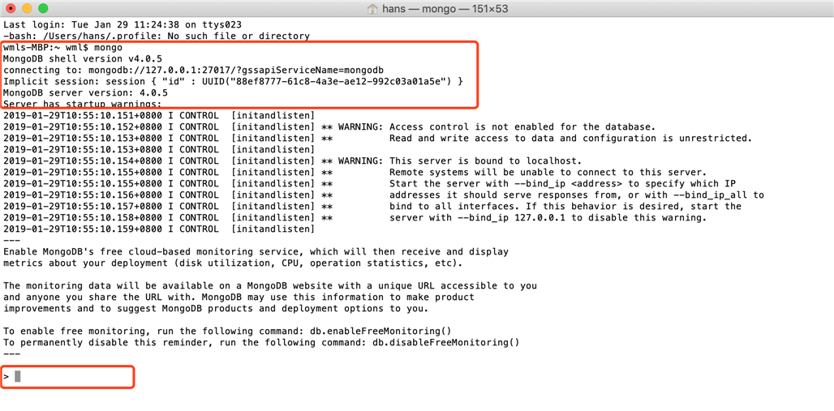Click 'Server has startup warnings:' line
This screenshot has width=834, height=411.
click(x=83, y=105)
